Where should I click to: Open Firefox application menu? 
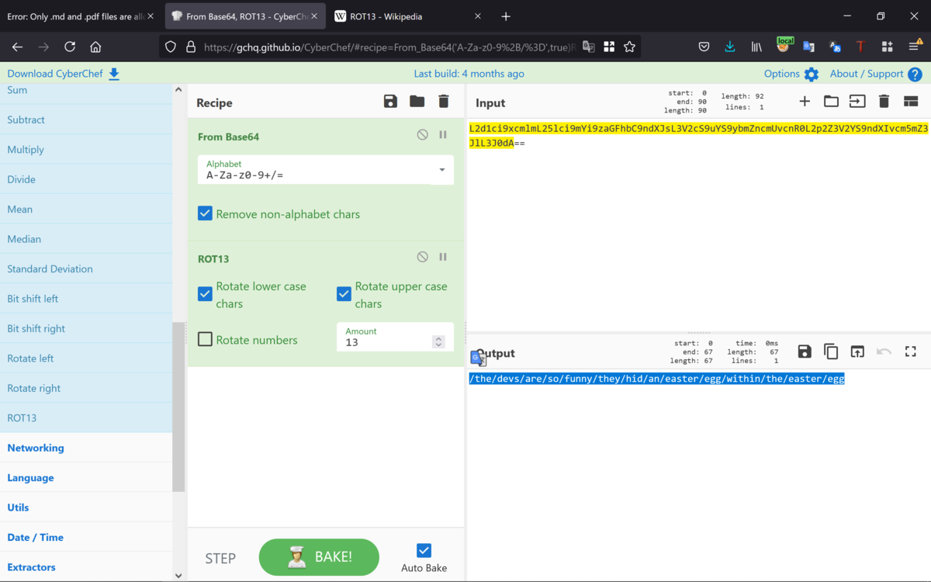915,47
